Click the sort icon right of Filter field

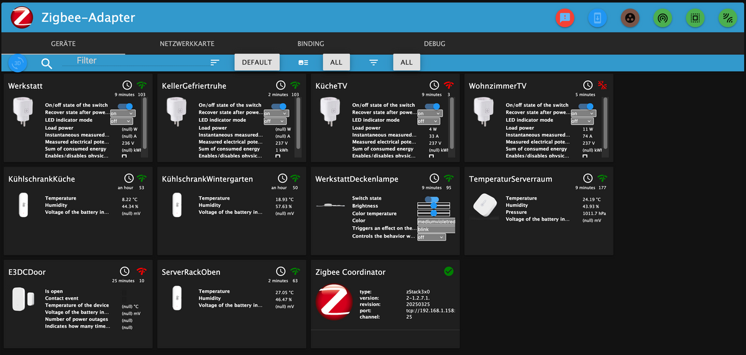point(215,63)
